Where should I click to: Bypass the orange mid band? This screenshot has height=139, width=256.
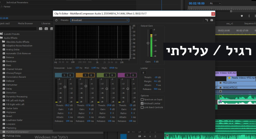pos(91,75)
